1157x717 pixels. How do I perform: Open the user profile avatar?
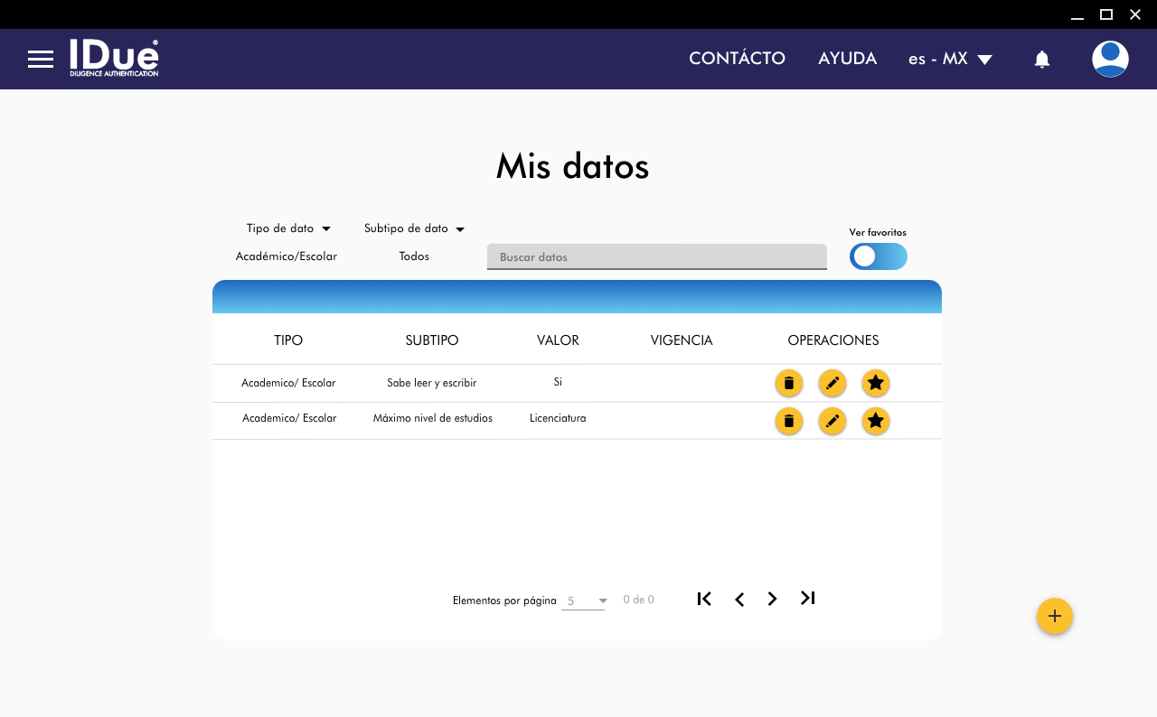1109,60
